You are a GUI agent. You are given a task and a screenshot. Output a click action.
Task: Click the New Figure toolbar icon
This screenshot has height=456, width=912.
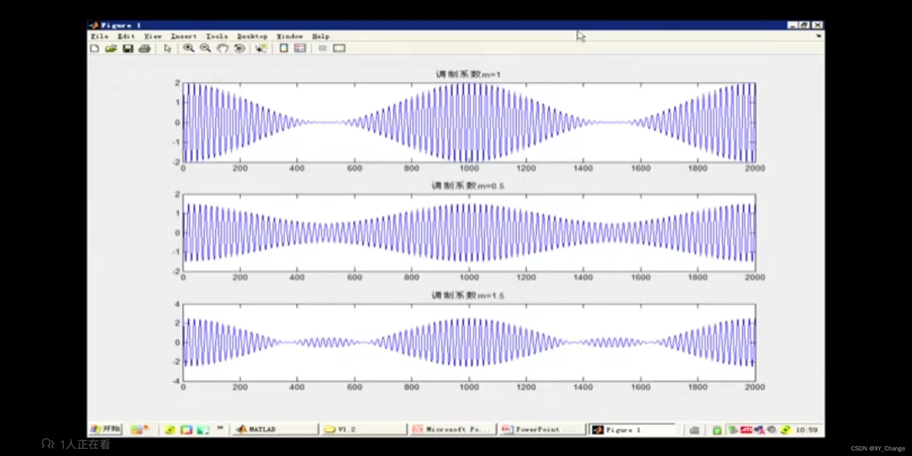(x=95, y=49)
